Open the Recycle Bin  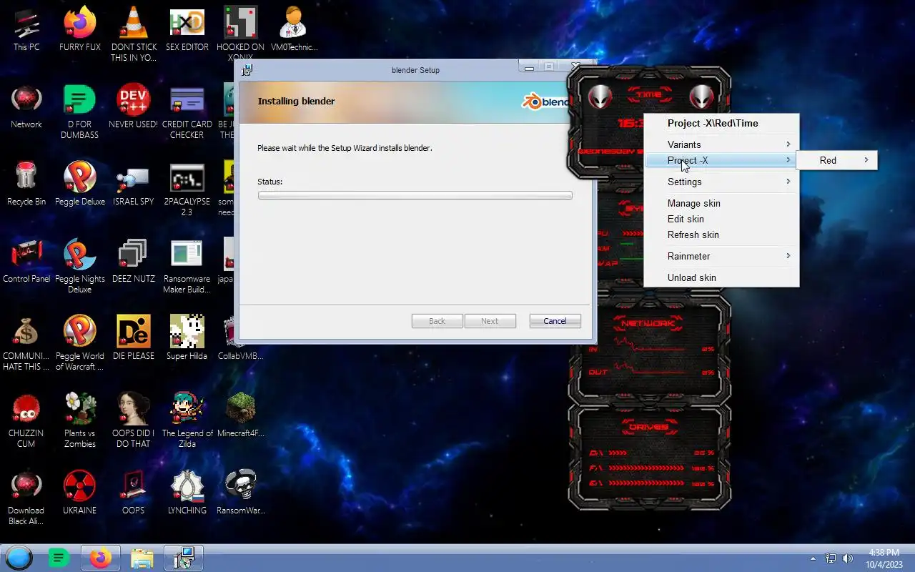point(26,183)
